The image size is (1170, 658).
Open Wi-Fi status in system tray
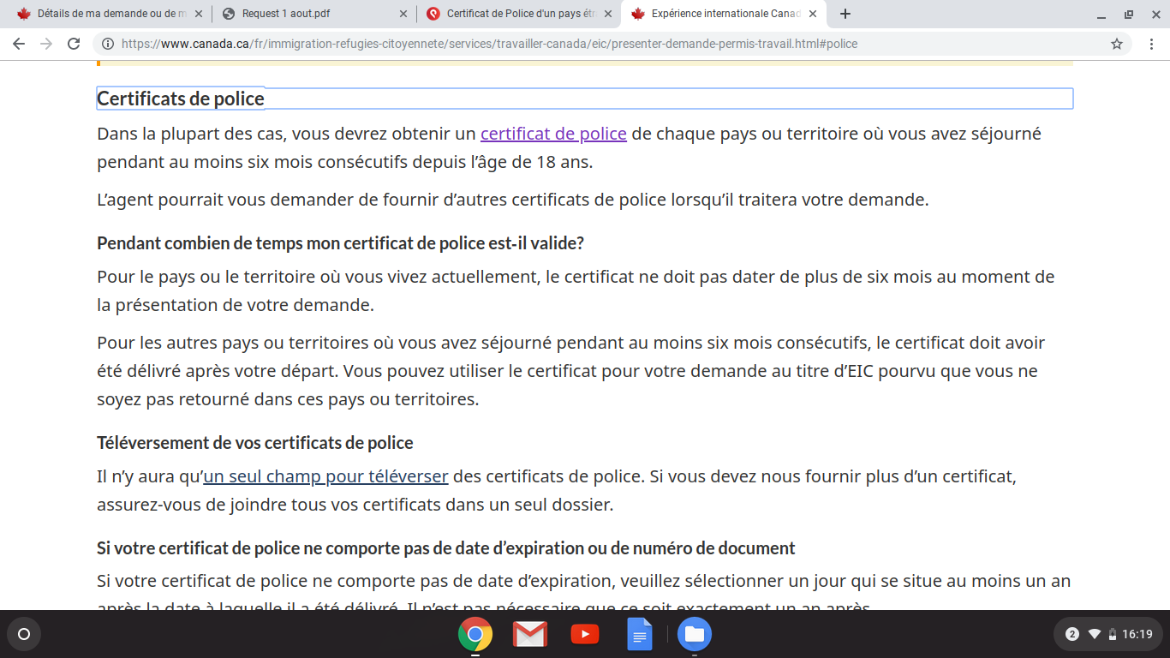1095,635
